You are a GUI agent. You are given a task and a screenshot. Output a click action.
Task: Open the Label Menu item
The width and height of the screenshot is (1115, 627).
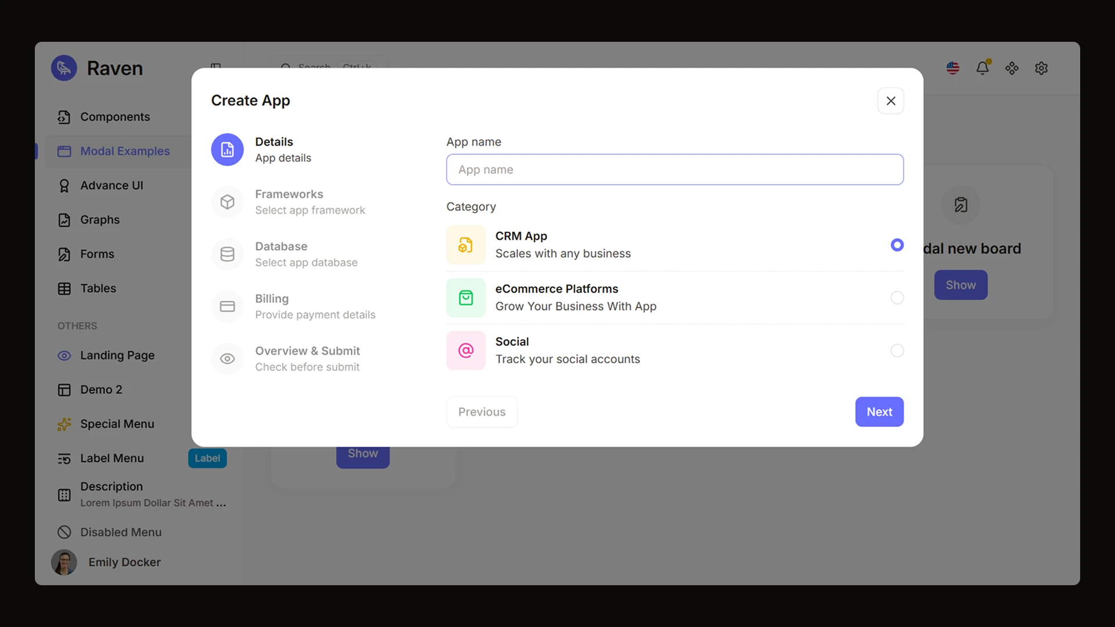(x=111, y=458)
